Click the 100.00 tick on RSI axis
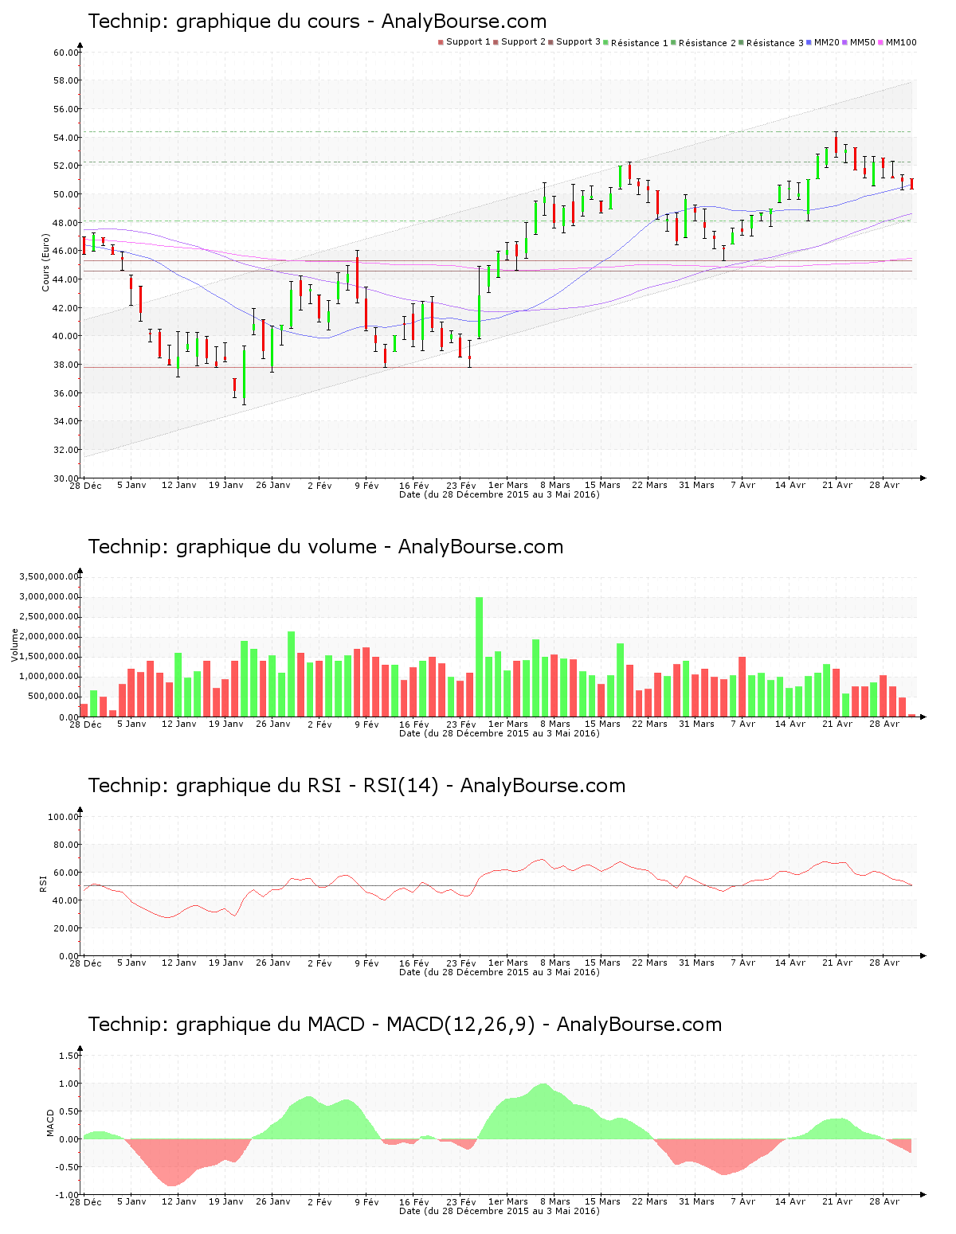This screenshot has height=1234, width=956. (64, 817)
